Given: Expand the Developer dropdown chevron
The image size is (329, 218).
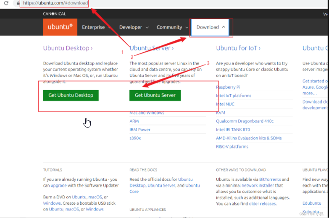Looking at the screenshot, I should [x=147, y=27].
